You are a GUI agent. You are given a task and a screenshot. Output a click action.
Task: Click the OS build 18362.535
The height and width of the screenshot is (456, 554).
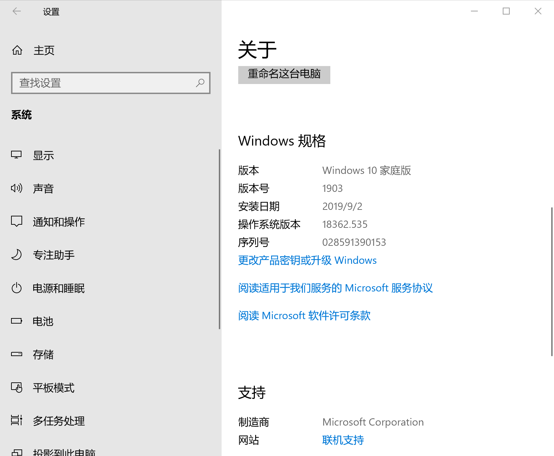pos(345,224)
